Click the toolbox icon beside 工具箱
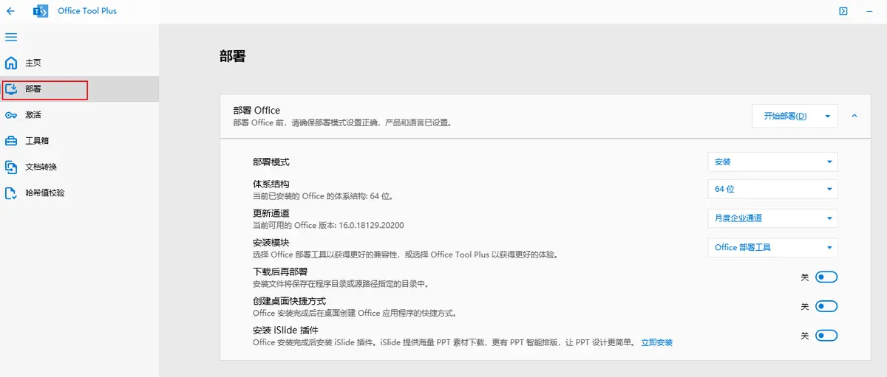 click(11, 141)
